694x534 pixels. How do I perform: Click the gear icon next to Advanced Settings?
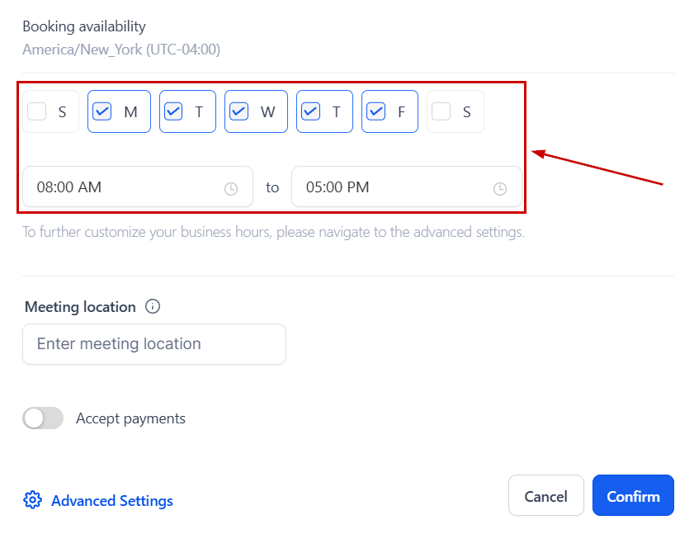tap(32, 500)
